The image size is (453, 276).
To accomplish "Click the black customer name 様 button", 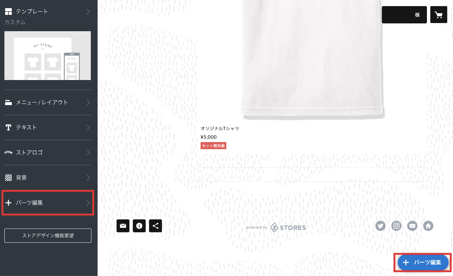I will pyautogui.click(x=404, y=15).
